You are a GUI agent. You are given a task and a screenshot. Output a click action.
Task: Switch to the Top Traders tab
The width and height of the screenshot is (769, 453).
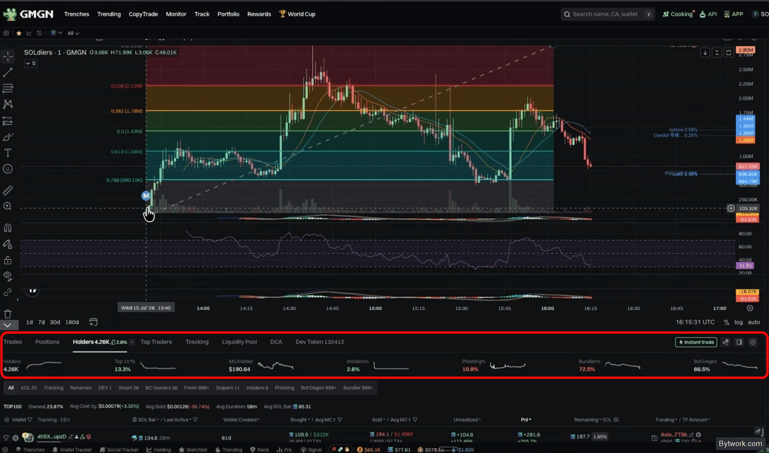[x=156, y=342]
